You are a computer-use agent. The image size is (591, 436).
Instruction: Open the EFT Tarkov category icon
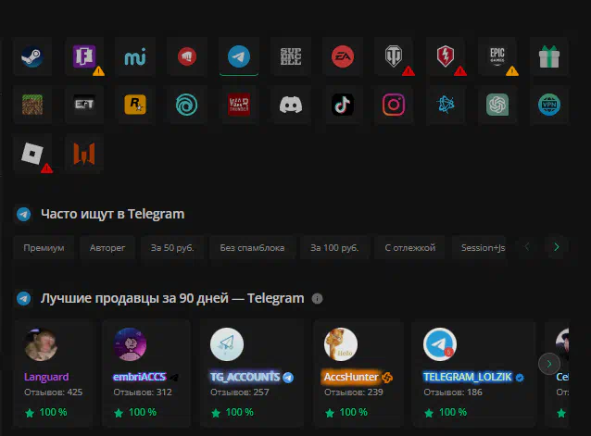point(84,105)
